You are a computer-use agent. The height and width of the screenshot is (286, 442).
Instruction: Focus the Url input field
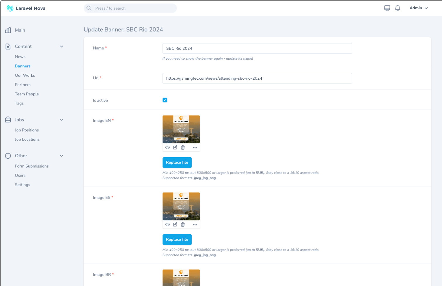(x=257, y=78)
